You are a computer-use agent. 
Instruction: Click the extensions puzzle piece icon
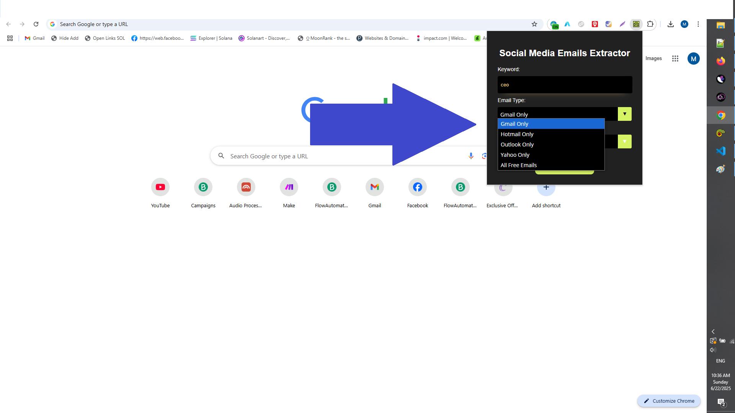click(650, 24)
